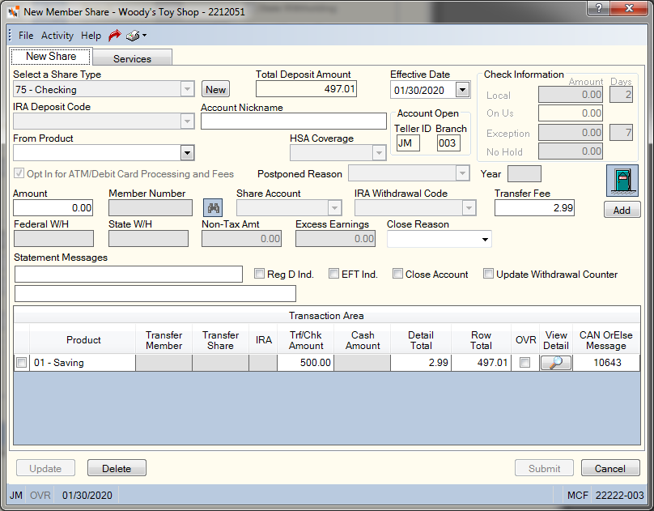Click the status bar entry 22222-003
Viewport: 654px width, 511px height.
click(x=619, y=495)
